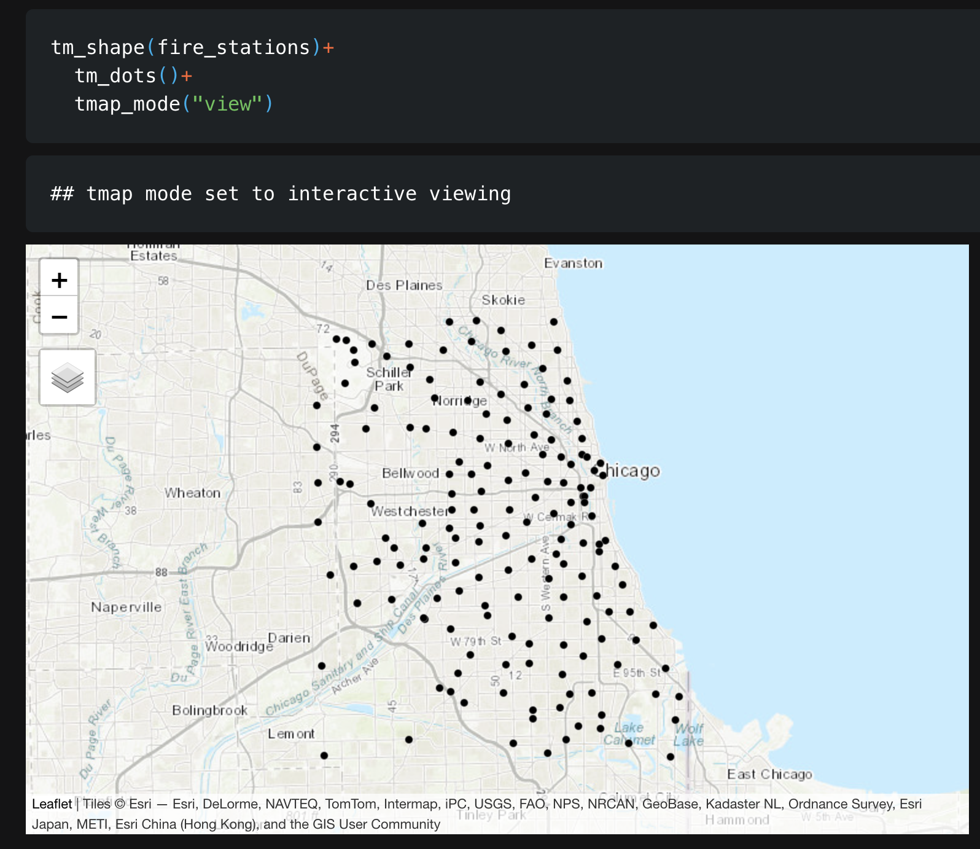The image size is (980, 849).
Task: Click the fire station dot below Lemont
Action: [x=324, y=756]
